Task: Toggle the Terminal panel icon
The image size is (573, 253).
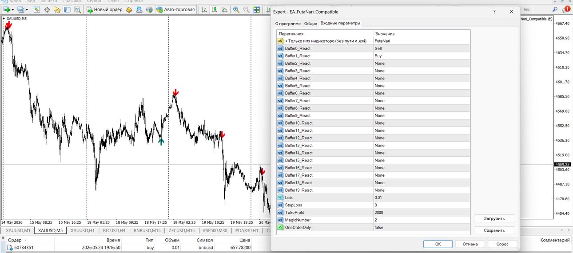Action: (67, 9)
